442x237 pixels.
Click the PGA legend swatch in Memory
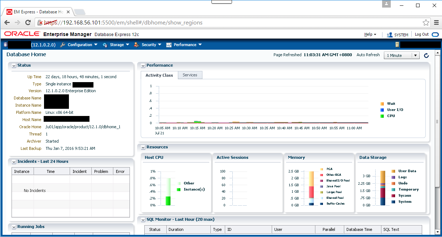(321, 169)
